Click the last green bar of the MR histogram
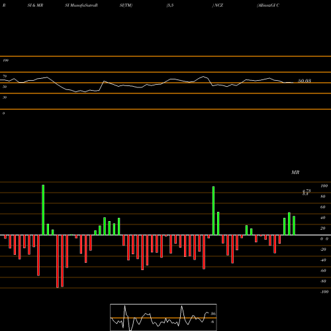The image size is (331, 331). (x=294, y=226)
